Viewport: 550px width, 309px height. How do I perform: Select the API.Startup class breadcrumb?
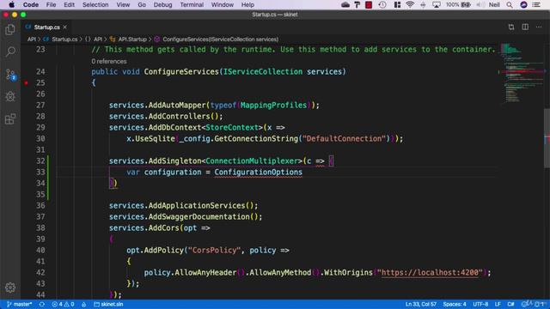coord(128,39)
